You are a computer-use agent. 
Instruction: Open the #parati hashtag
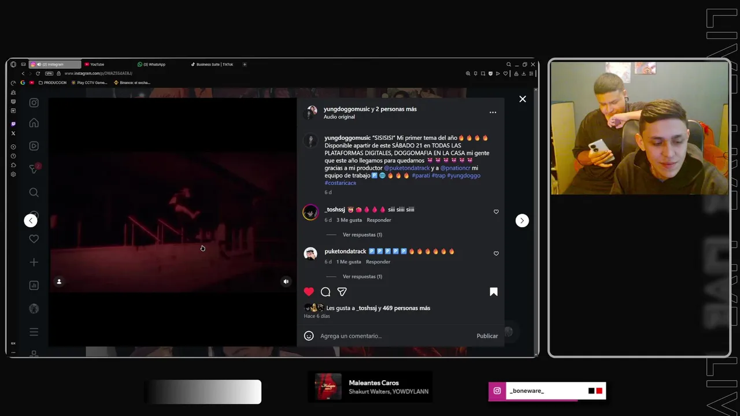click(421, 176)
